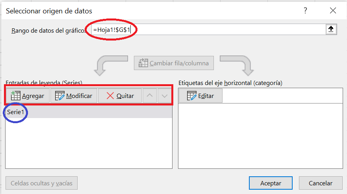
Task: Dismiss the dialog with Cancelar
Action: pyautogui.click(x=320, y=183)
